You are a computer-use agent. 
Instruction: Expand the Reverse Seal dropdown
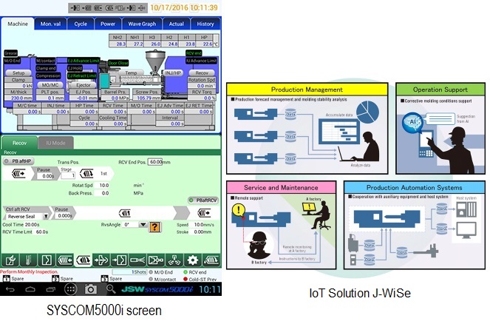pos(46,217)
